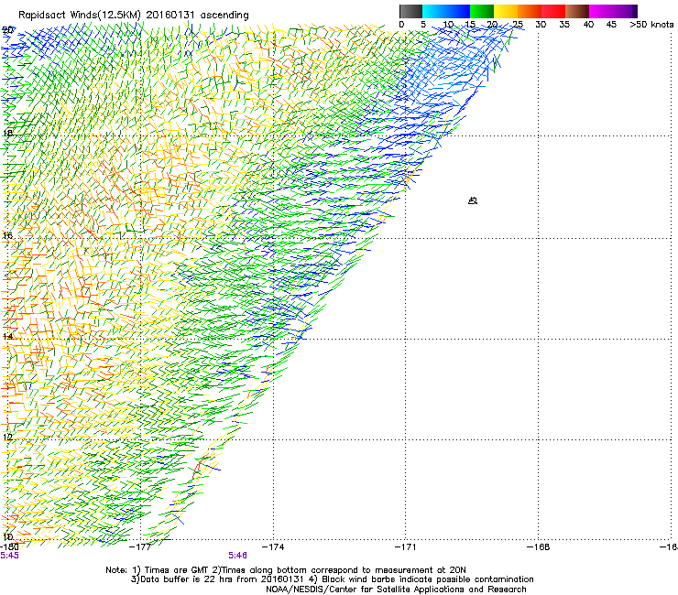Click the purple time stamp '5:45'
This screenshot has height=595, width=678.
coord(9,556)
